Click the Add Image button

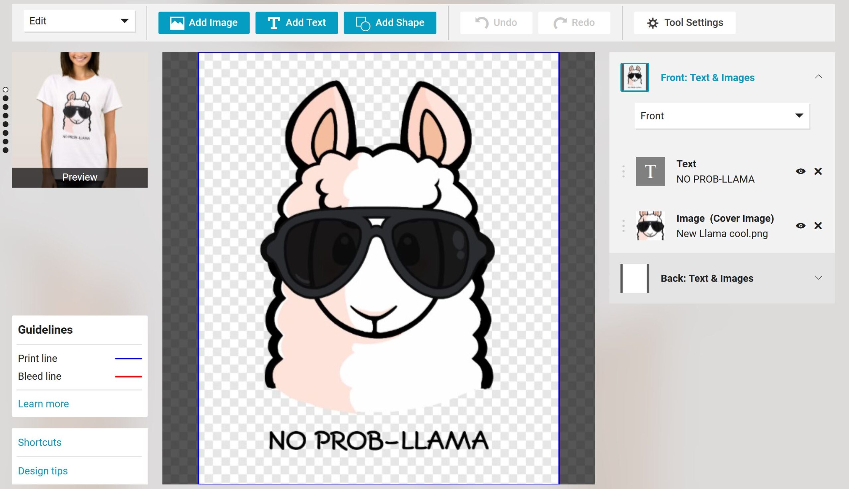click(204, 23)
